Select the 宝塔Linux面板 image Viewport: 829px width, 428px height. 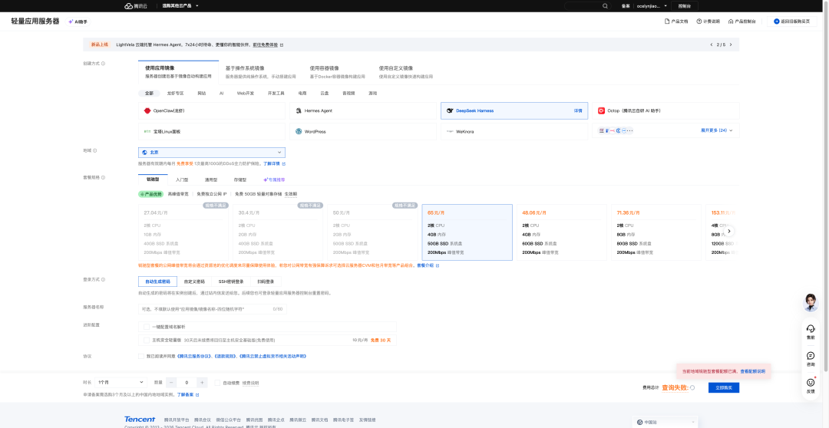(213, 131)
